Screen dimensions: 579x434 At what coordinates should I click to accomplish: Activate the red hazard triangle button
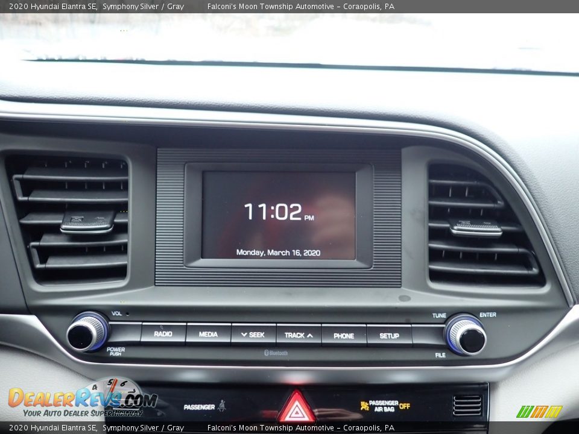[x=297, y=406]
